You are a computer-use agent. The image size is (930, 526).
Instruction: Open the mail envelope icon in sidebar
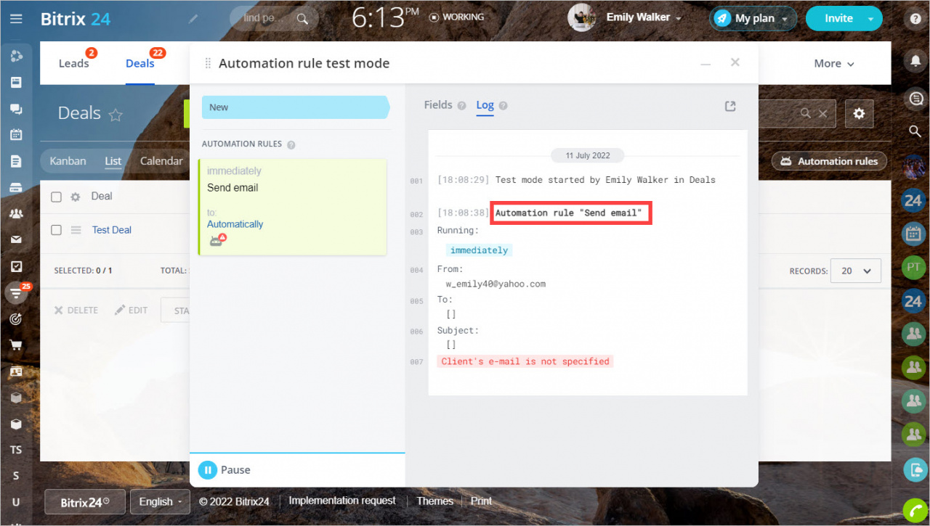pos(16,239)
